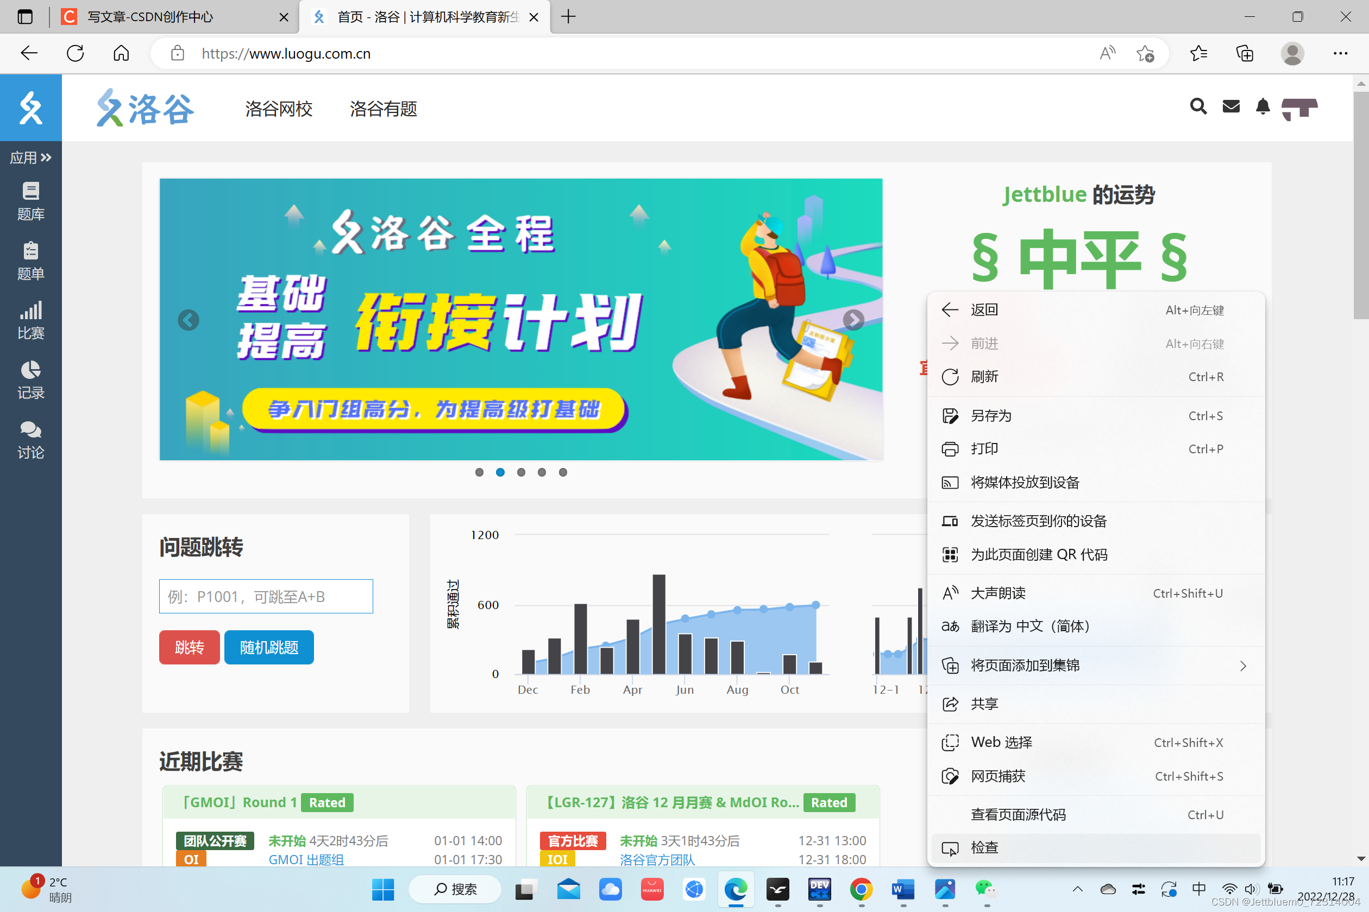1369x912 pixels.
Task: Open the mail envelope icon in header
Action: click(1230, 106)
